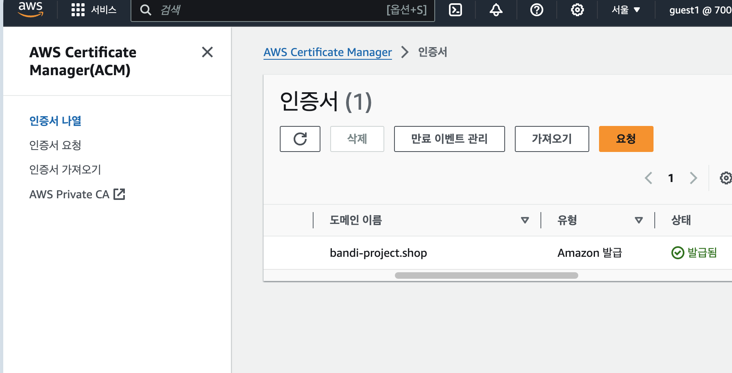Open the notifications bell
The height and width of the screenshot is (373, 732).
pos(496,10)
